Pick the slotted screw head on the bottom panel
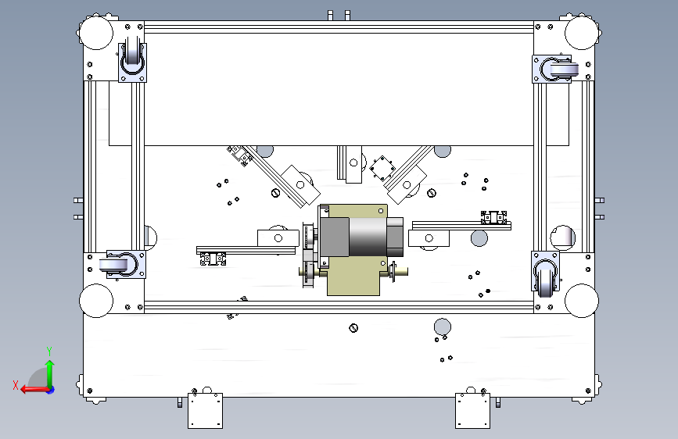 tap(353, 328)
